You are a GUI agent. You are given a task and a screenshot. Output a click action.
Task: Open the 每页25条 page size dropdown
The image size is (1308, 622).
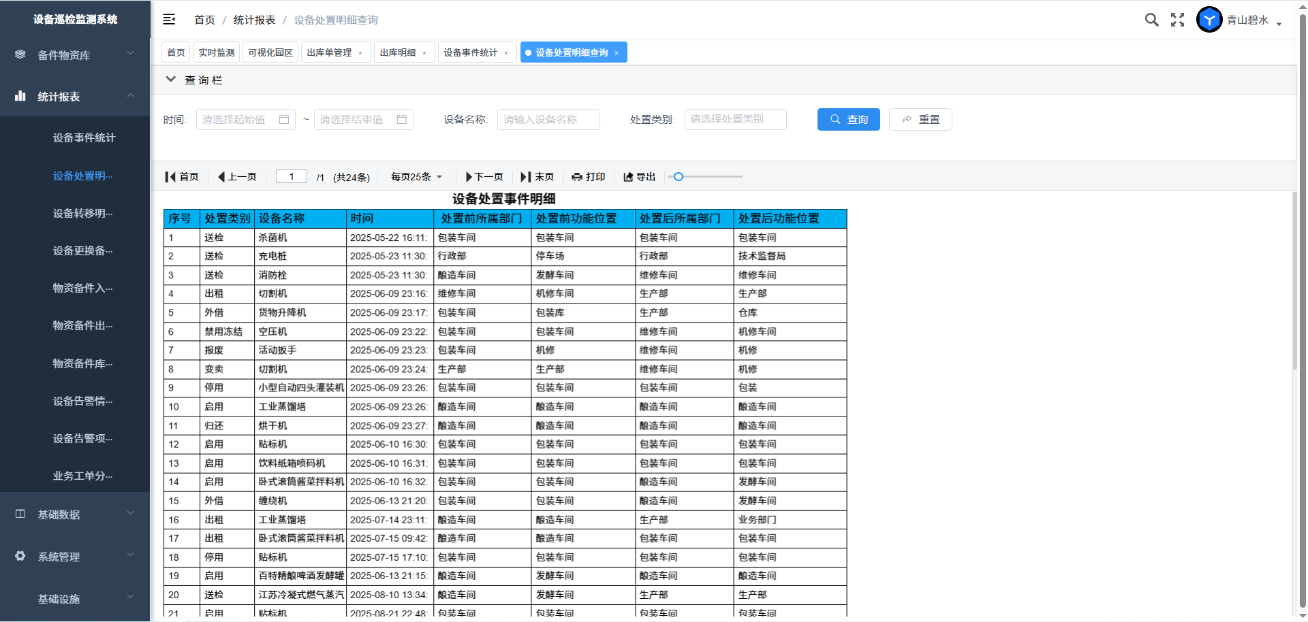pos(416,177)
